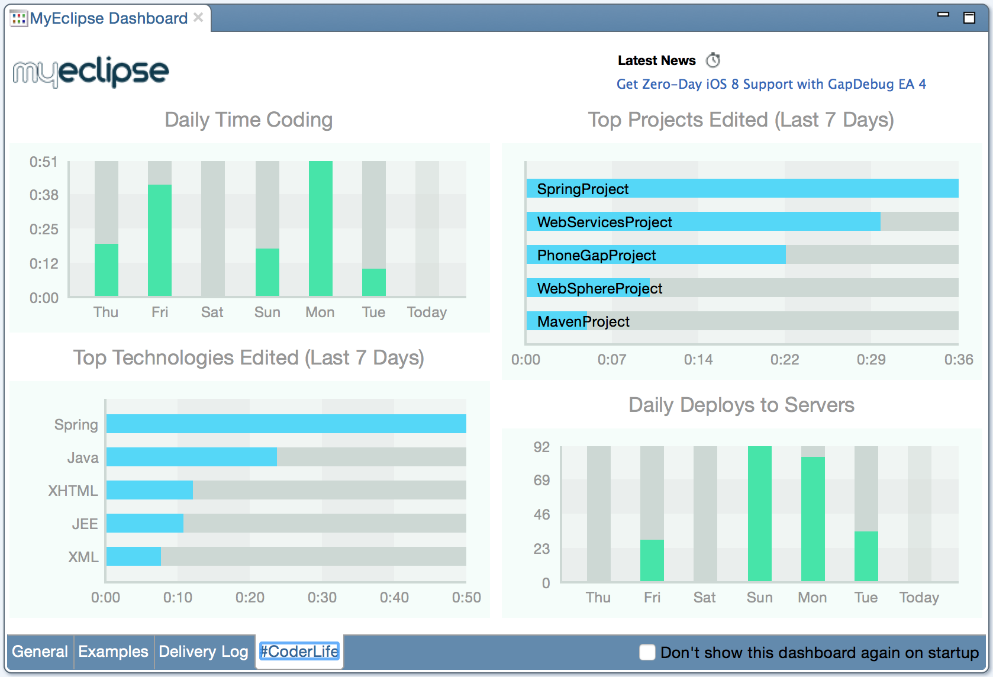This screenshot has width=993, height=677.
Task: Select Fri bar in Daily Time Coding
Action: pos(160,240)
